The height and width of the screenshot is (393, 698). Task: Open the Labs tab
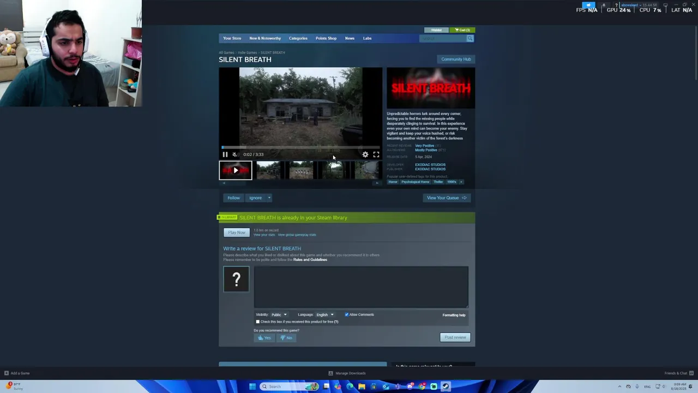tap(367, 38)
